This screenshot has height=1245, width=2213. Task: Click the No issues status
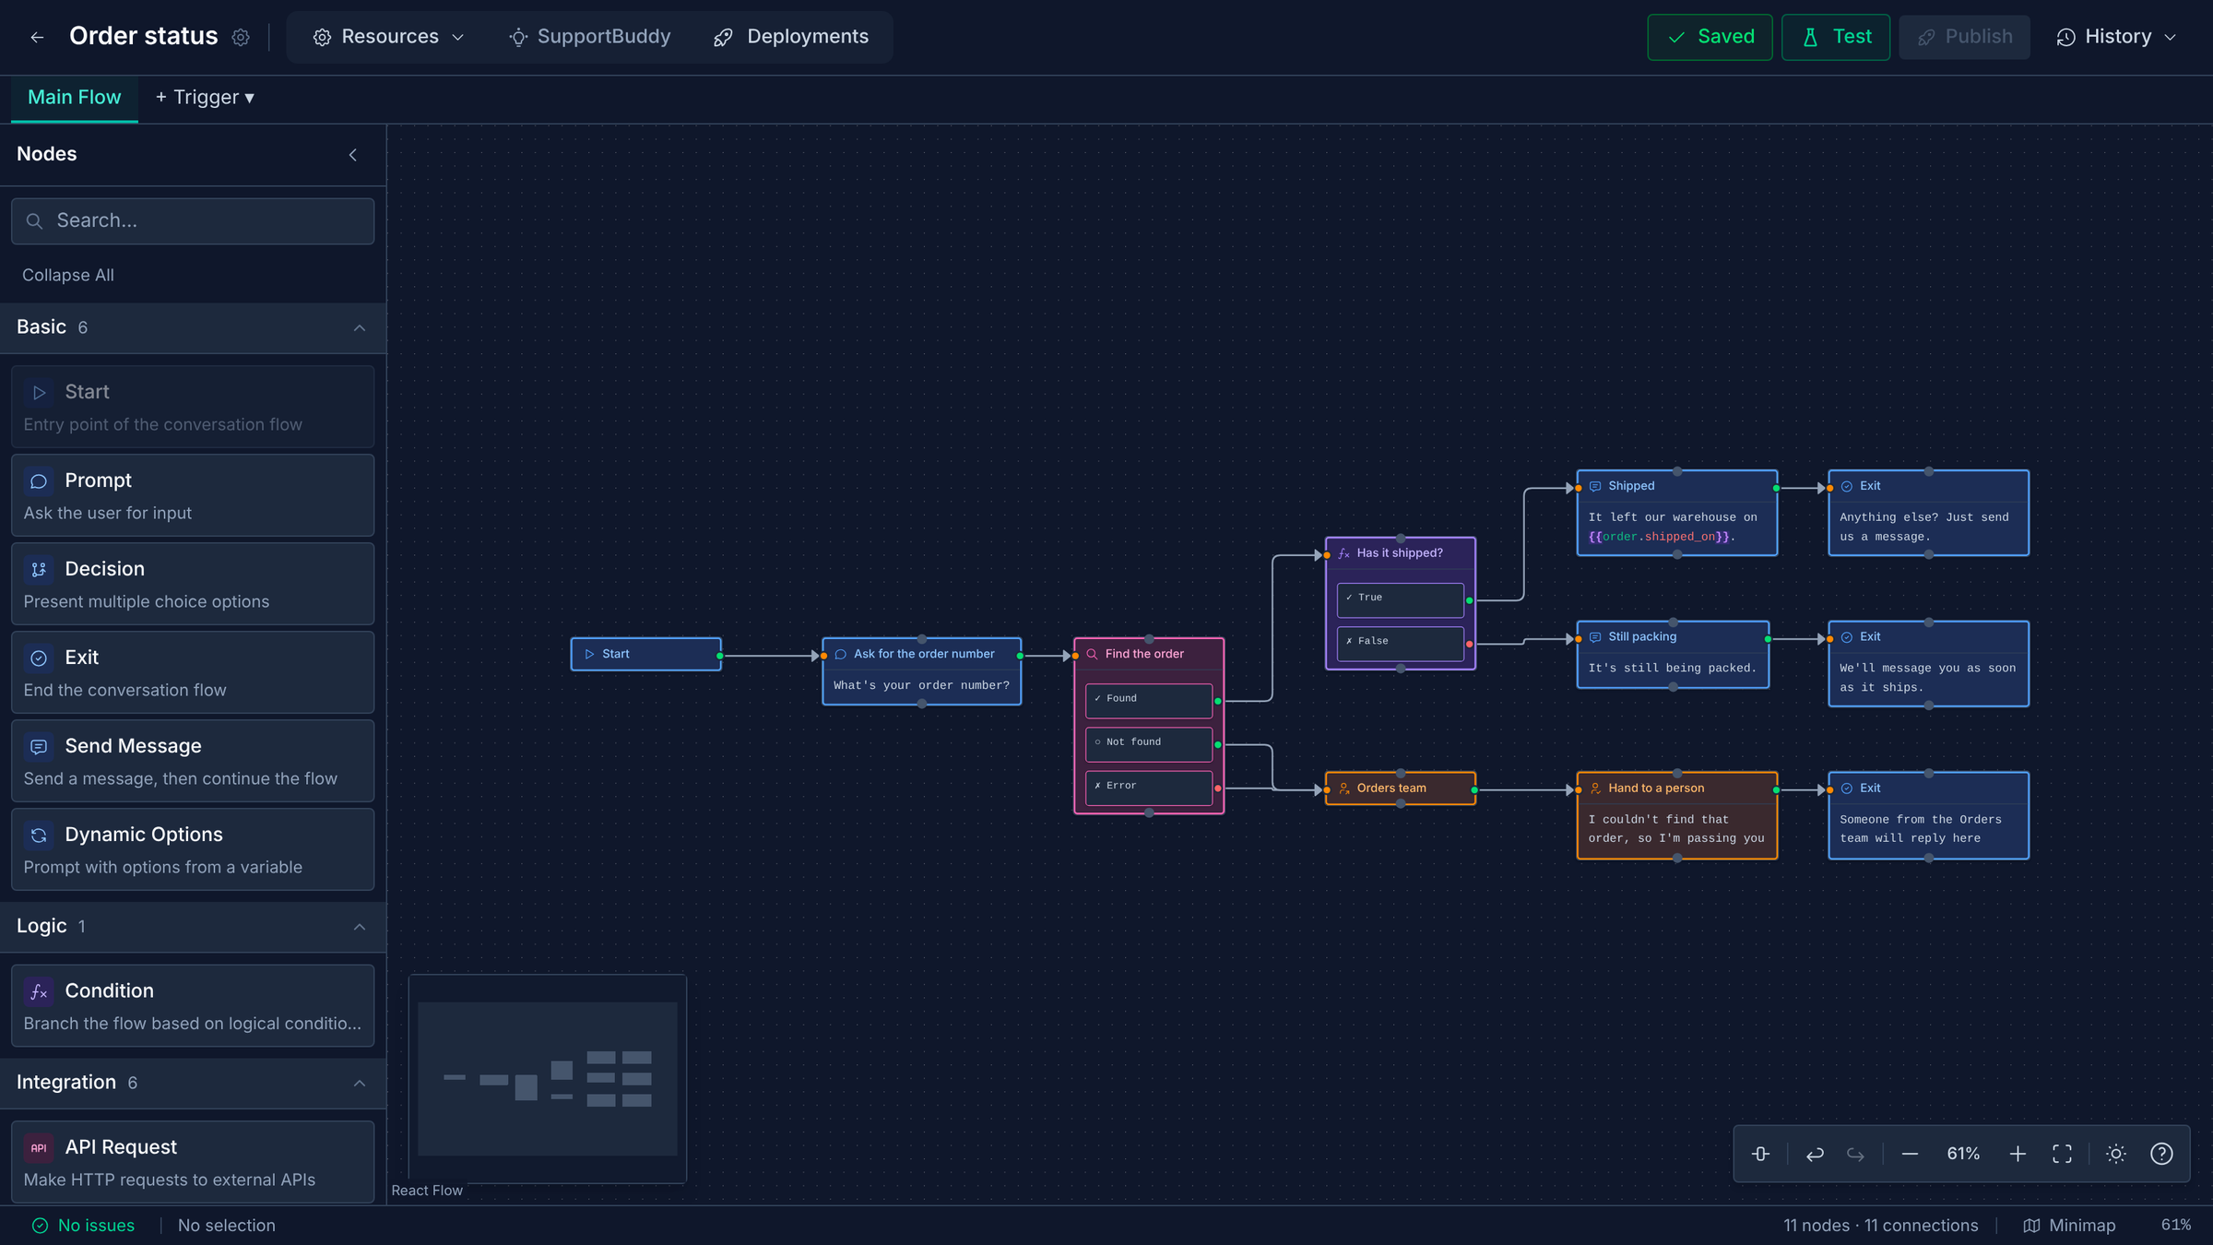click(x=84, y=1225)
